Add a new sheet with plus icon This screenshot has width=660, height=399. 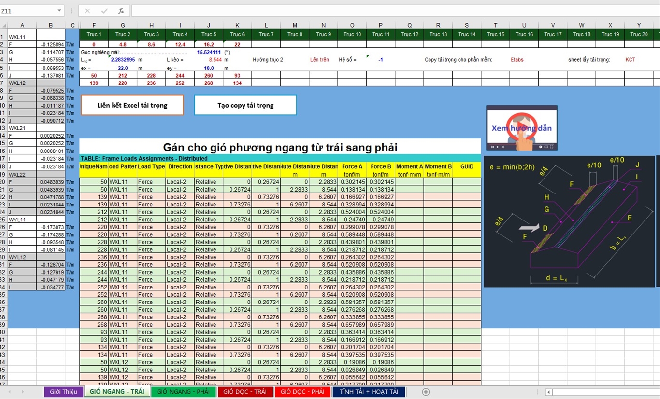pos(426,392)
